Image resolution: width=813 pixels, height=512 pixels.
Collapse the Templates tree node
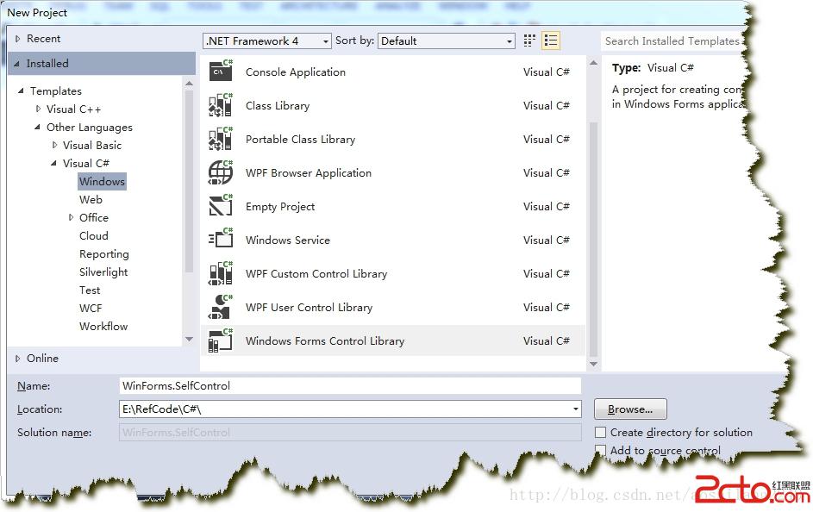pyautogui.click(x=21, y=91)
